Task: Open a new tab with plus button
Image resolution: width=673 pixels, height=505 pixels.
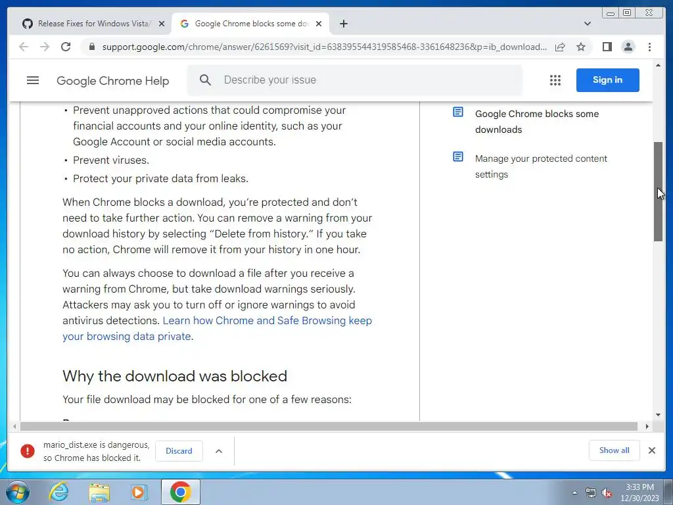Action: click(x=343, y=24)
